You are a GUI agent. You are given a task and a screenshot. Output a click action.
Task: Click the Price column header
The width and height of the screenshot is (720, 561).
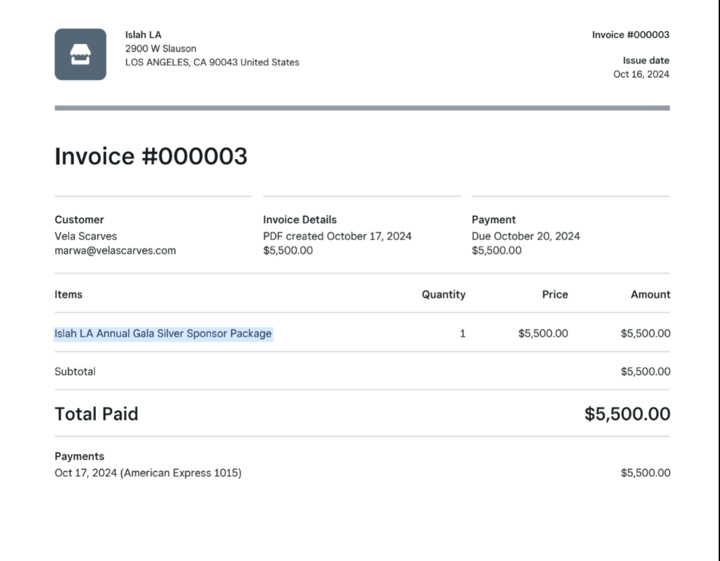555,295
